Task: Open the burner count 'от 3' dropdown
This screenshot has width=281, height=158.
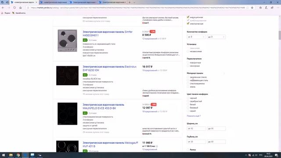Action: click(196, 37)
